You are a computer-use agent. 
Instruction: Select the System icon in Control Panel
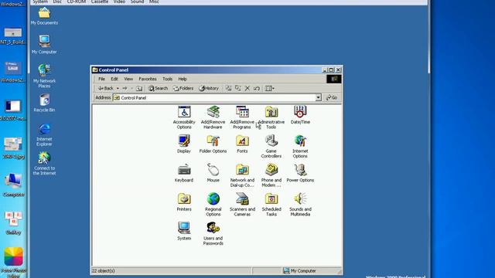coord(184,231)
